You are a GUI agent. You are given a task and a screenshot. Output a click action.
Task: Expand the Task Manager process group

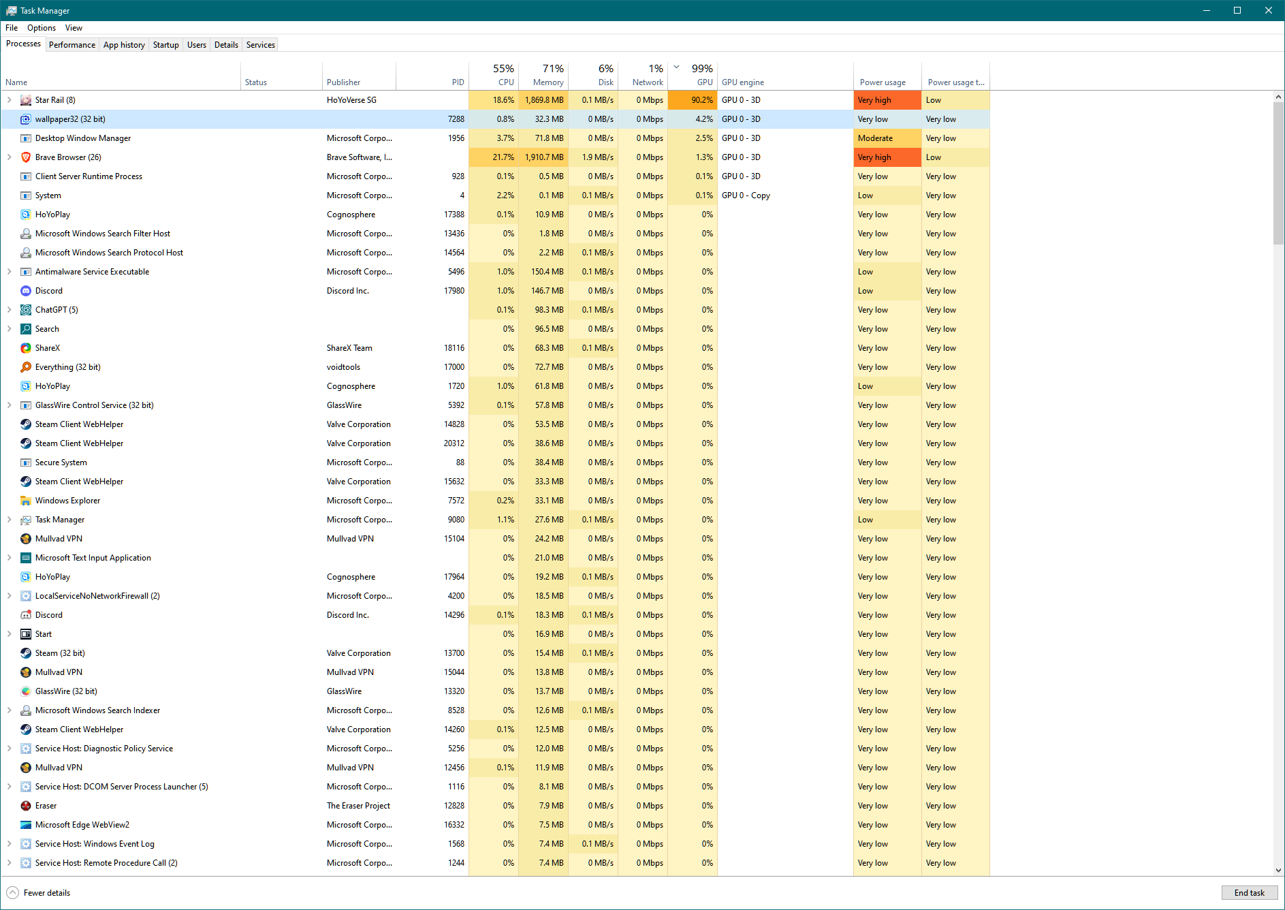(10, 520)
